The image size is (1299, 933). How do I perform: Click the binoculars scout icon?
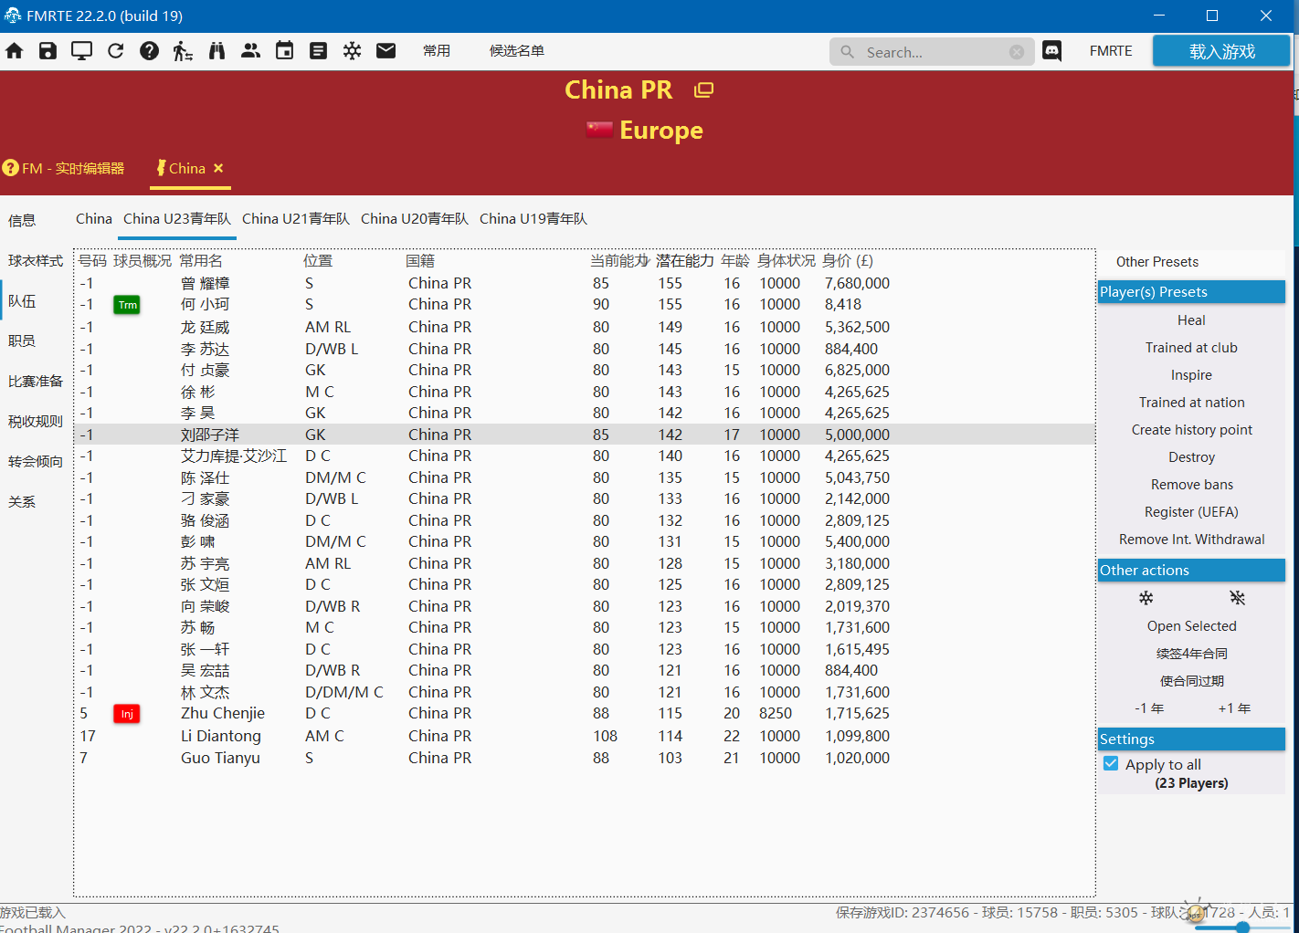[x=216, y=51]
